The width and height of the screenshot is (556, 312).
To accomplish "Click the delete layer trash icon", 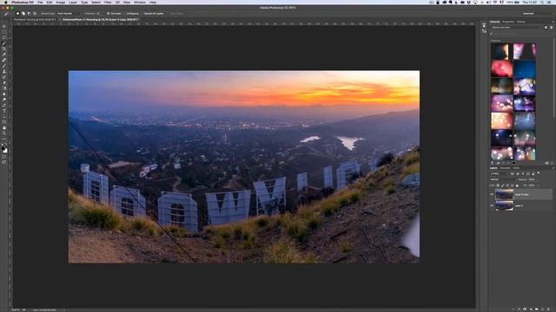I will point(548,309).
